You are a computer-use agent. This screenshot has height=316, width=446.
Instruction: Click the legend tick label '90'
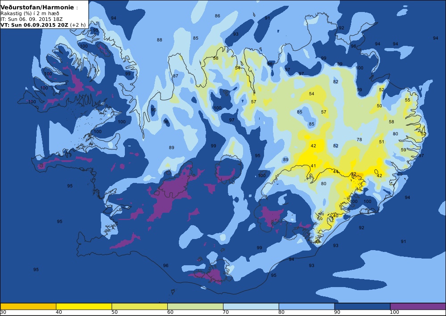[x=337, y=312]
